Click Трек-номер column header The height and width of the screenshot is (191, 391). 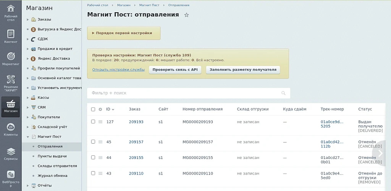pos(332,109)
